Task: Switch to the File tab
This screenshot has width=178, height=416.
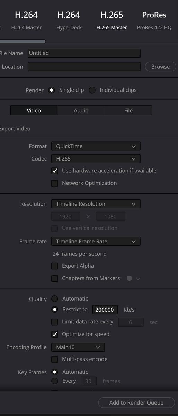Action: (x=128, y=110)
